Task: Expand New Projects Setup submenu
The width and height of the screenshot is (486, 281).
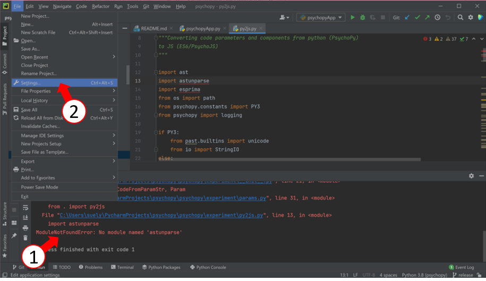Action: pos(64,144)
